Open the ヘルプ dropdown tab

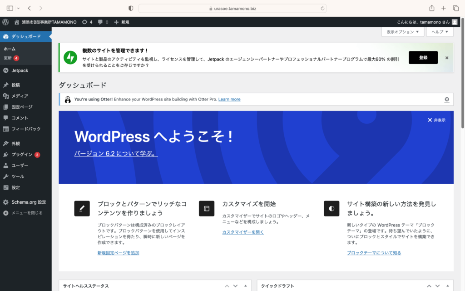coord(440,32)
